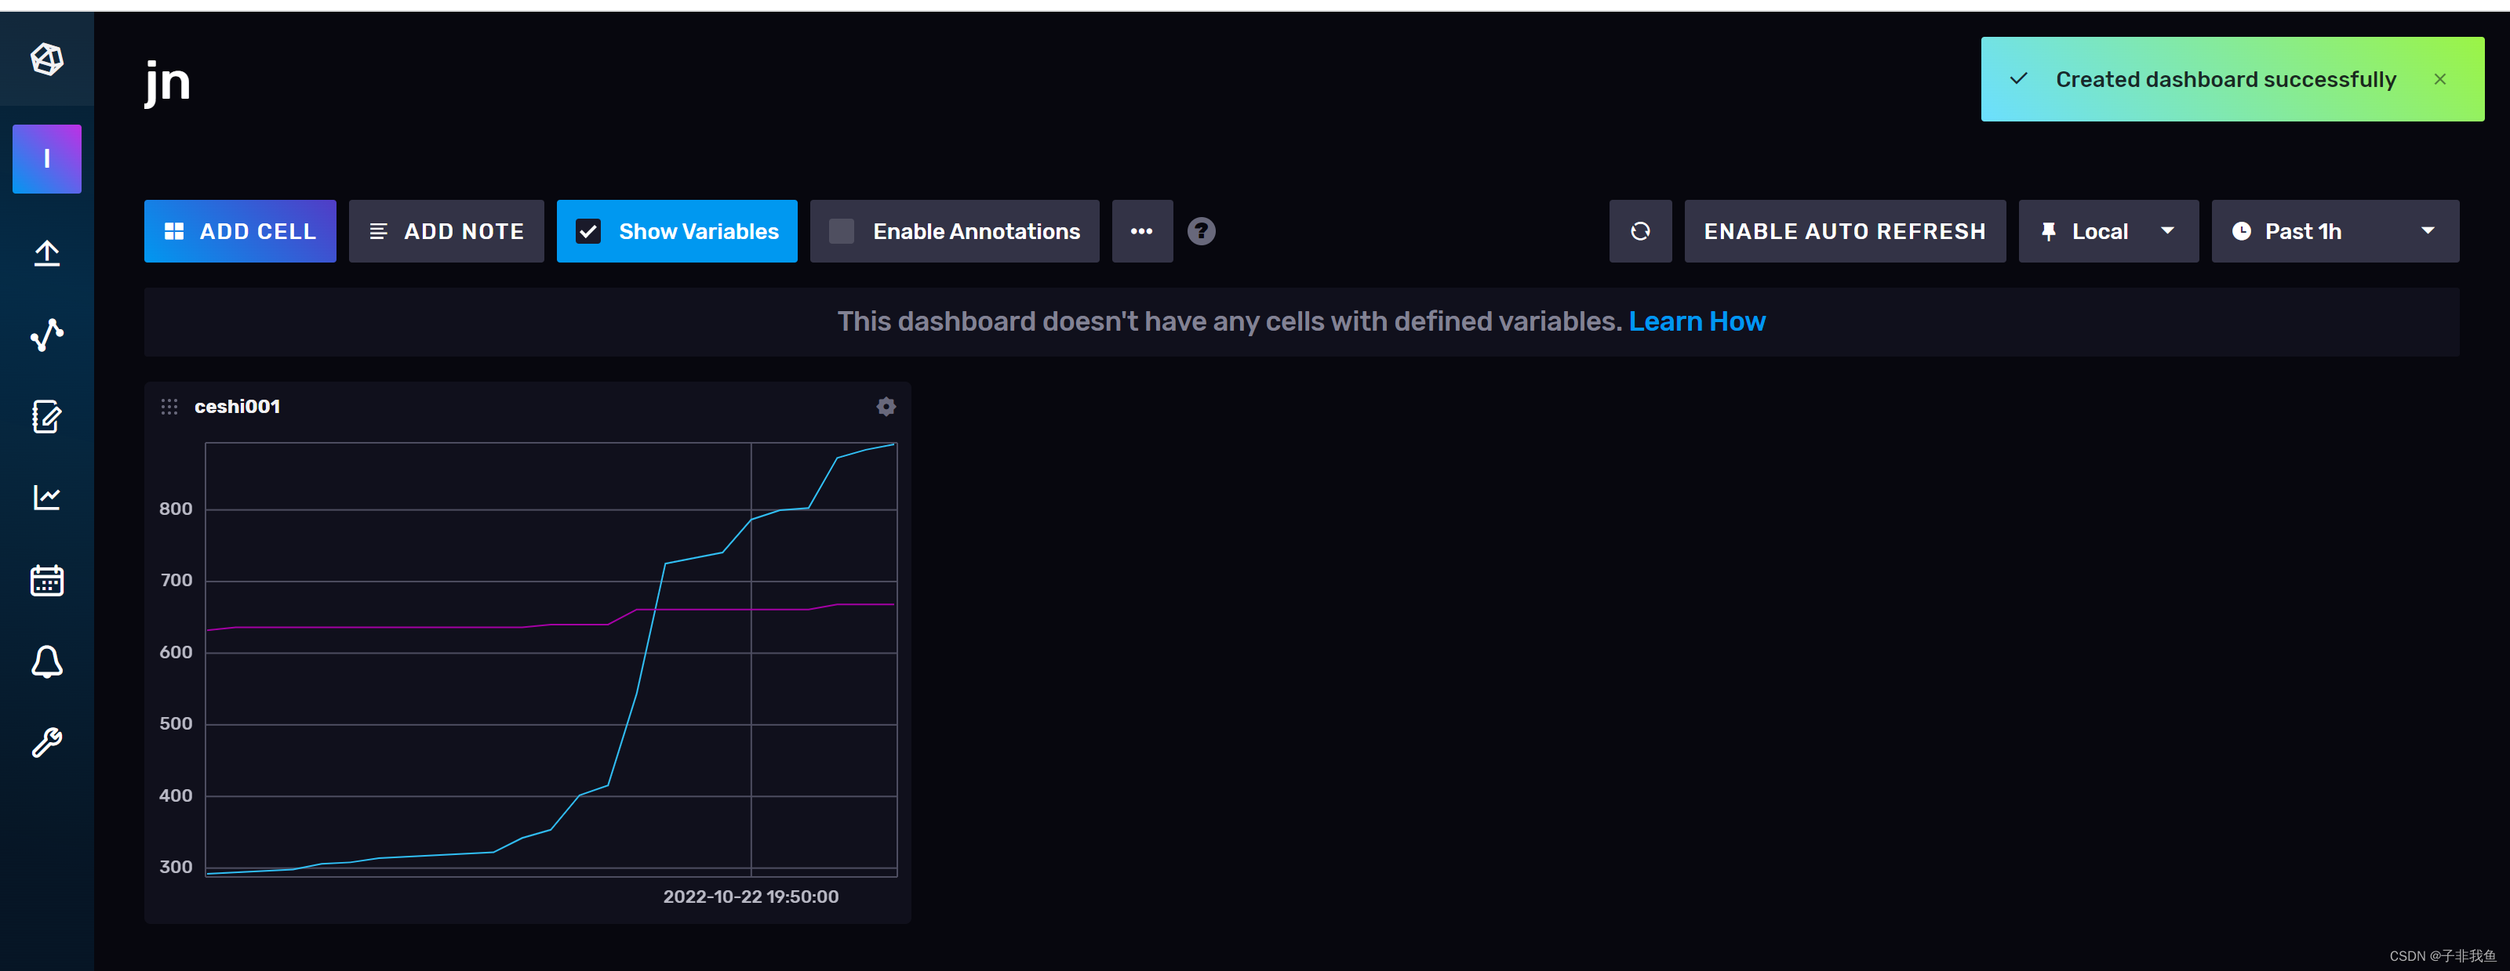Dismiss the dashboard created notification
The image size is (2510, 971).
point(2439,80)
